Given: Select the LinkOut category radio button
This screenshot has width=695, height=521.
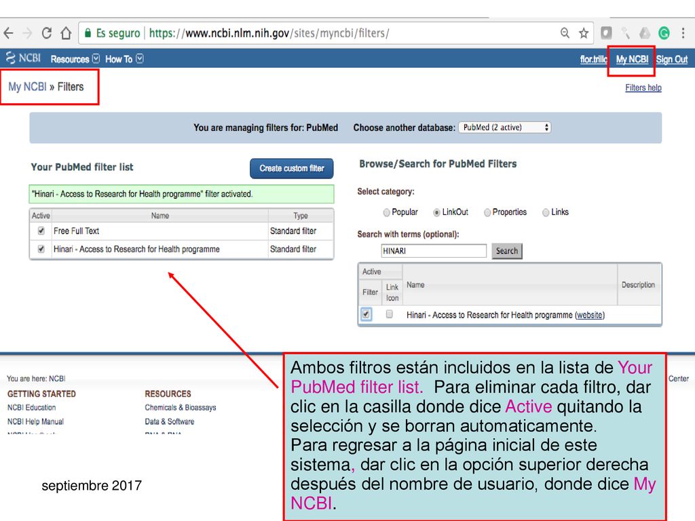Looking at the screenshot, I should (436, 212).
